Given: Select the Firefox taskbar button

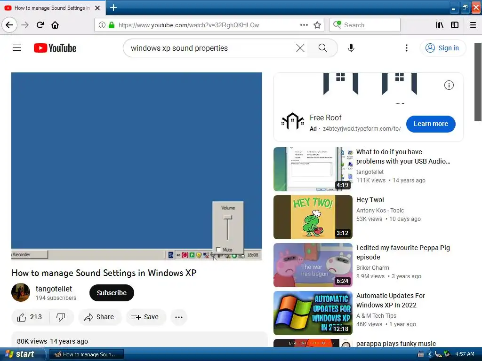Looking at the screenshot, I should pyautogui.click(x=87, y=354).
